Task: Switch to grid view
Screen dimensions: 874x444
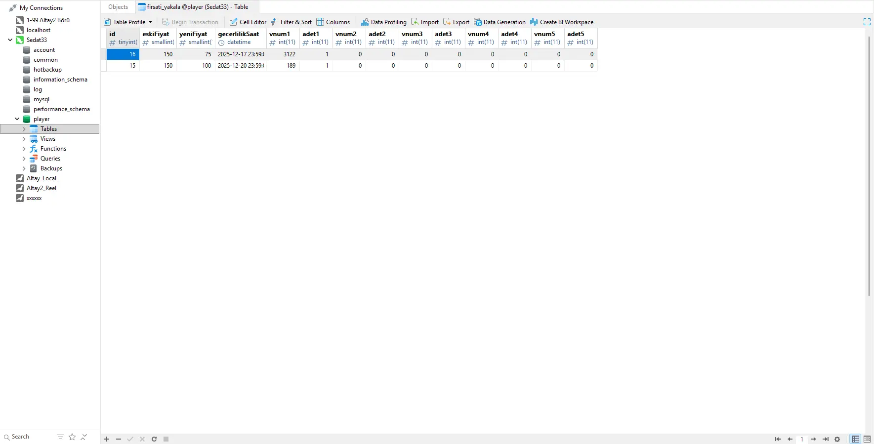Action: pos(856,439)
